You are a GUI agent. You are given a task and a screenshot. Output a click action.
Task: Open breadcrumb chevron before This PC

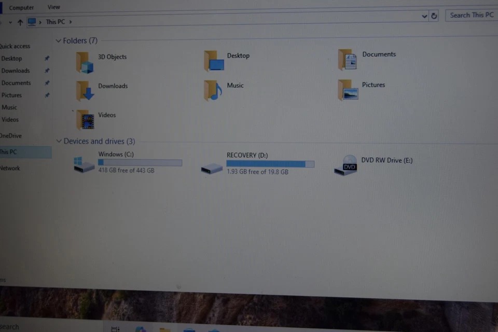pos(40,22)
